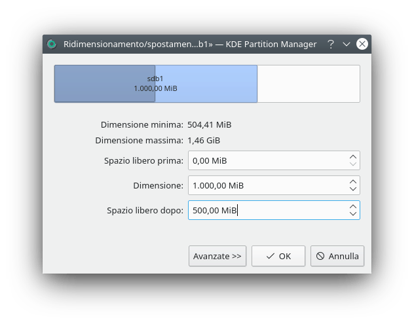The width and height of the screenshot is (414, 324).
Task: Click the sdb1 partition's right edge handle
Action: 257,84
